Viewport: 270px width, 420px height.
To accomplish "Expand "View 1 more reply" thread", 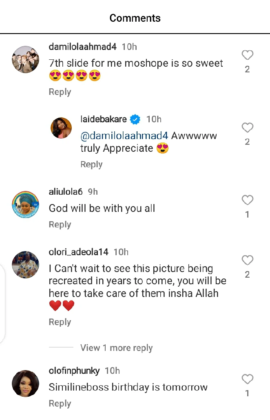I will point(116,348).
